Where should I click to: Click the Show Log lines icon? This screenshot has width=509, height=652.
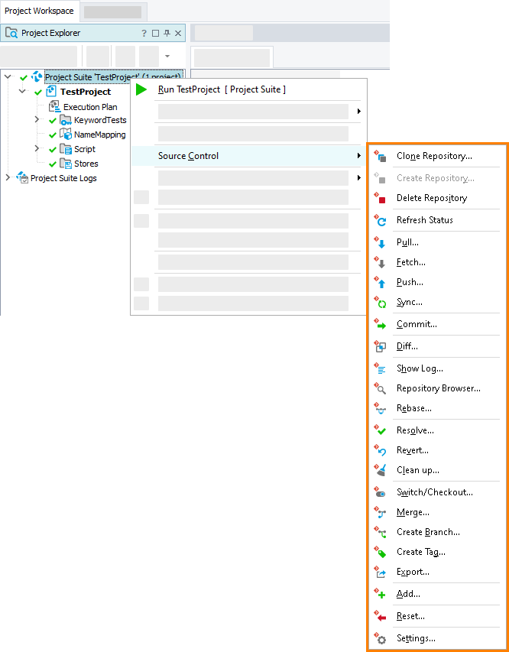[380, 368]
